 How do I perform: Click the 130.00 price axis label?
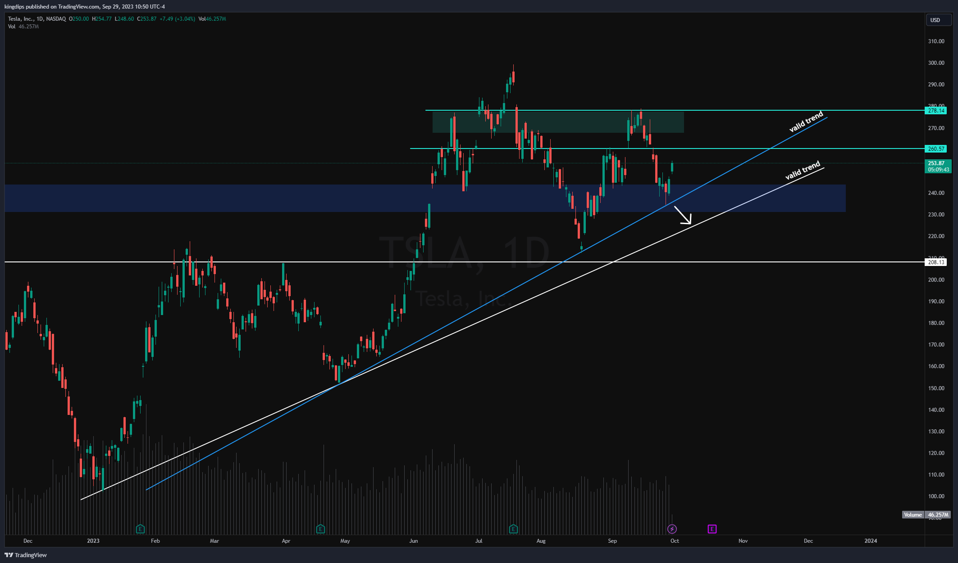(936, 432)
